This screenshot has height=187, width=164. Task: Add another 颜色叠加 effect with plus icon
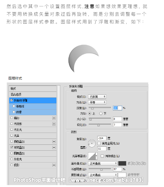(x=54, y=141)
